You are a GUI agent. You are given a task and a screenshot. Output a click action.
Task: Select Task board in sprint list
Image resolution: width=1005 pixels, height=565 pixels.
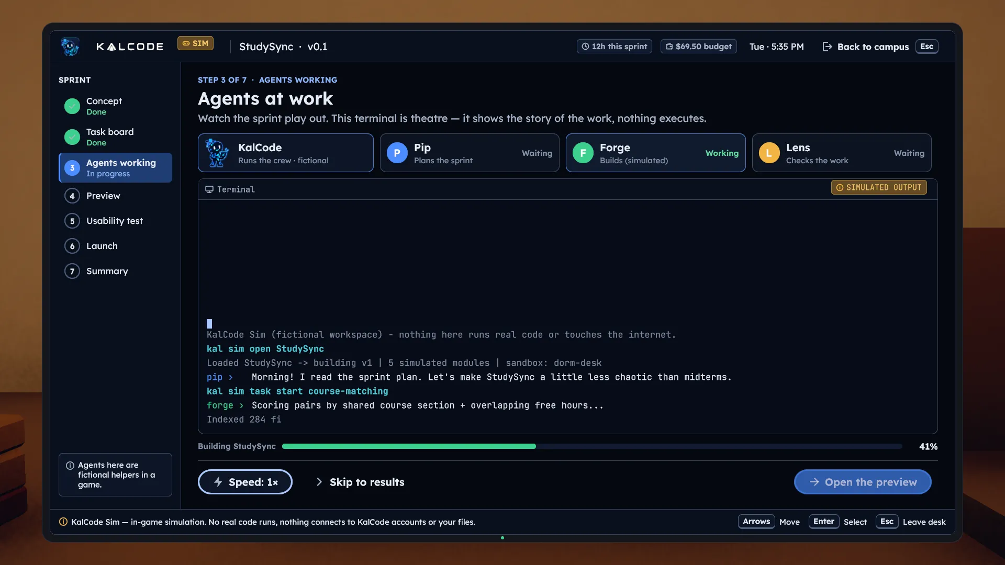(x=115, y=137)
